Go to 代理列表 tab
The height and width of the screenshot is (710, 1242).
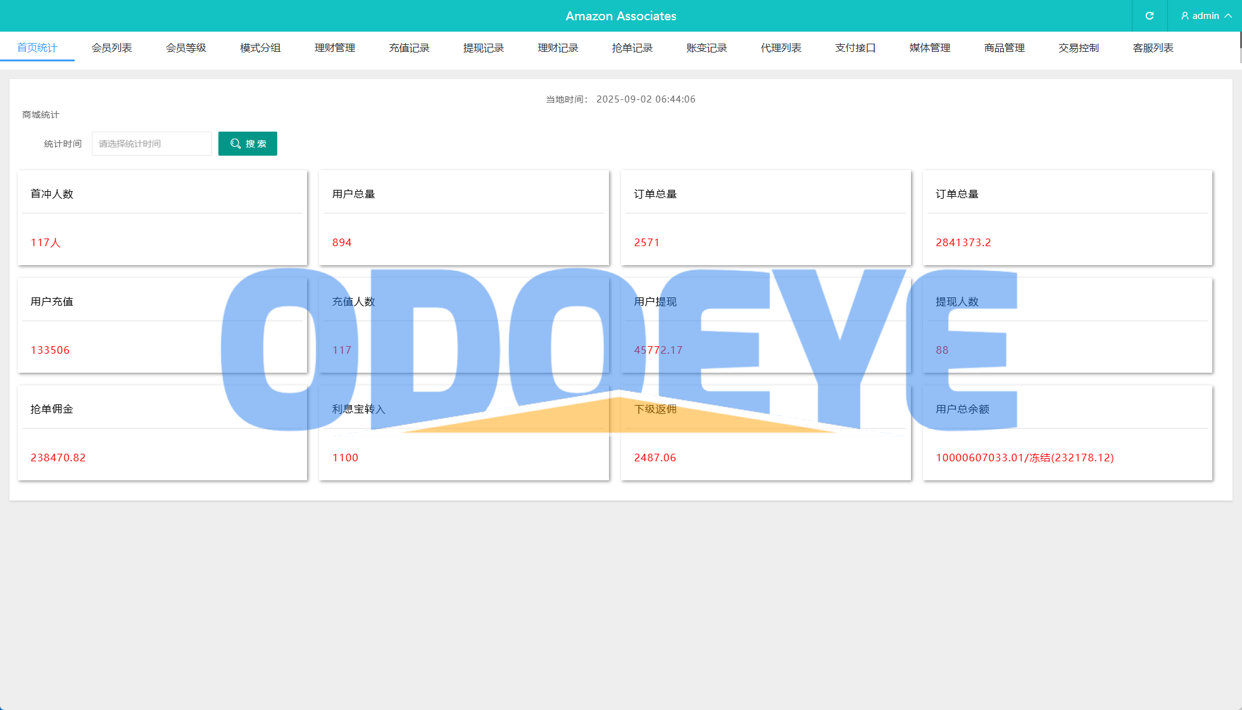pos(781,47)
